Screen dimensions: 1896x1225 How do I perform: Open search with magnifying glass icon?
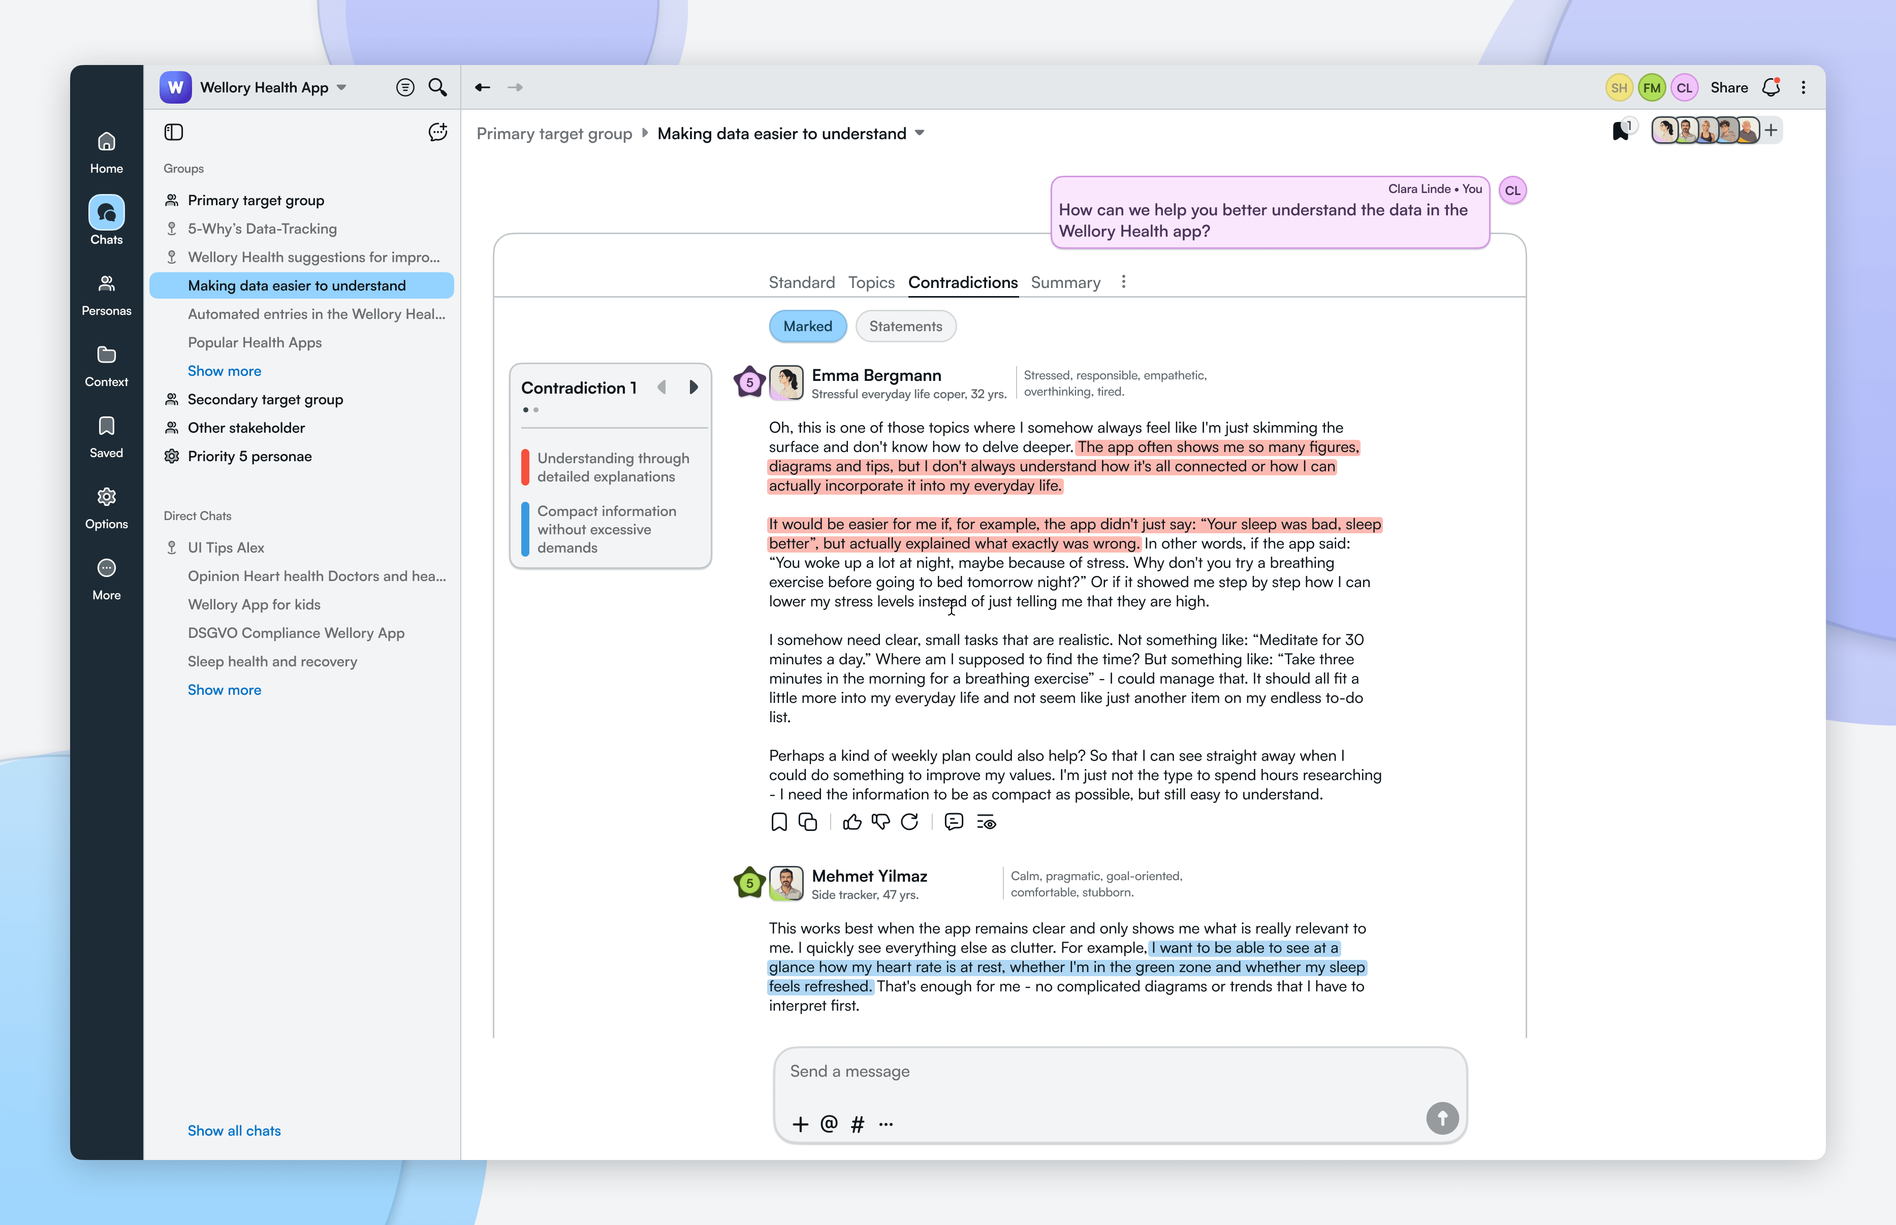(x=437, y=87)
